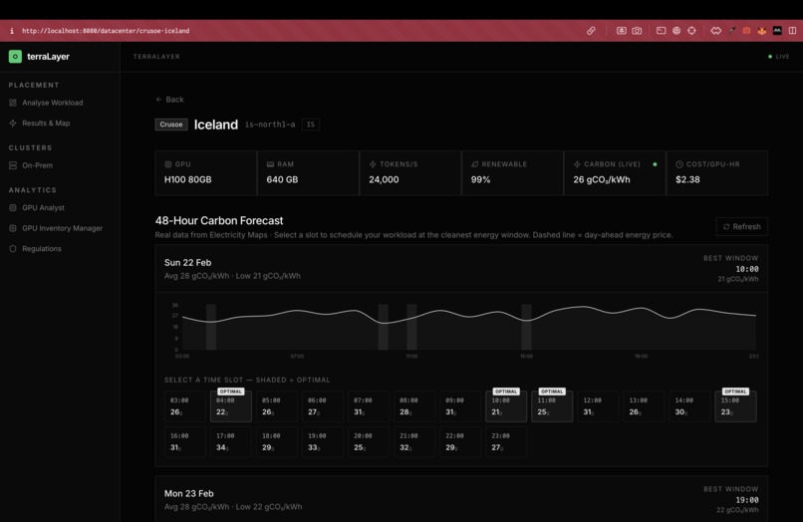803x522 pixels.
Task: Click the eyedropper color picker extension
Action: [732, 31]
